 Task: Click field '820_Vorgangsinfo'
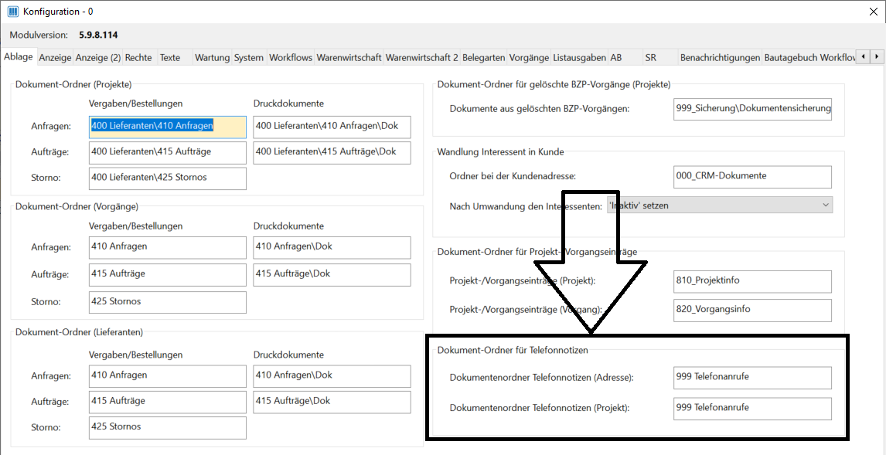coord(753,310)
